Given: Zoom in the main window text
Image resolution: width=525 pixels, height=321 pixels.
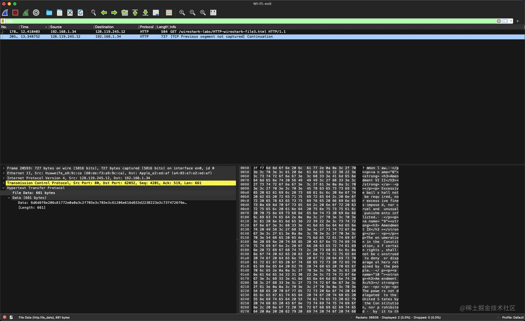Looking at the screenshot, I should 182,12.
